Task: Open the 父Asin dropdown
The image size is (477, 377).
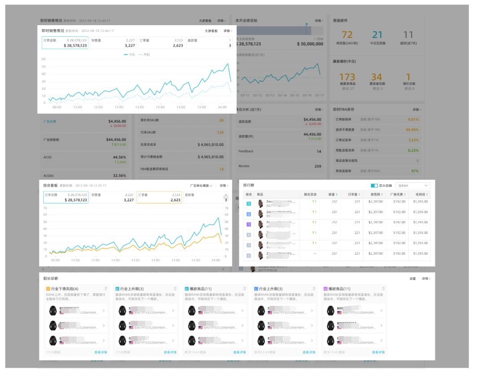Action: [413, 186]
